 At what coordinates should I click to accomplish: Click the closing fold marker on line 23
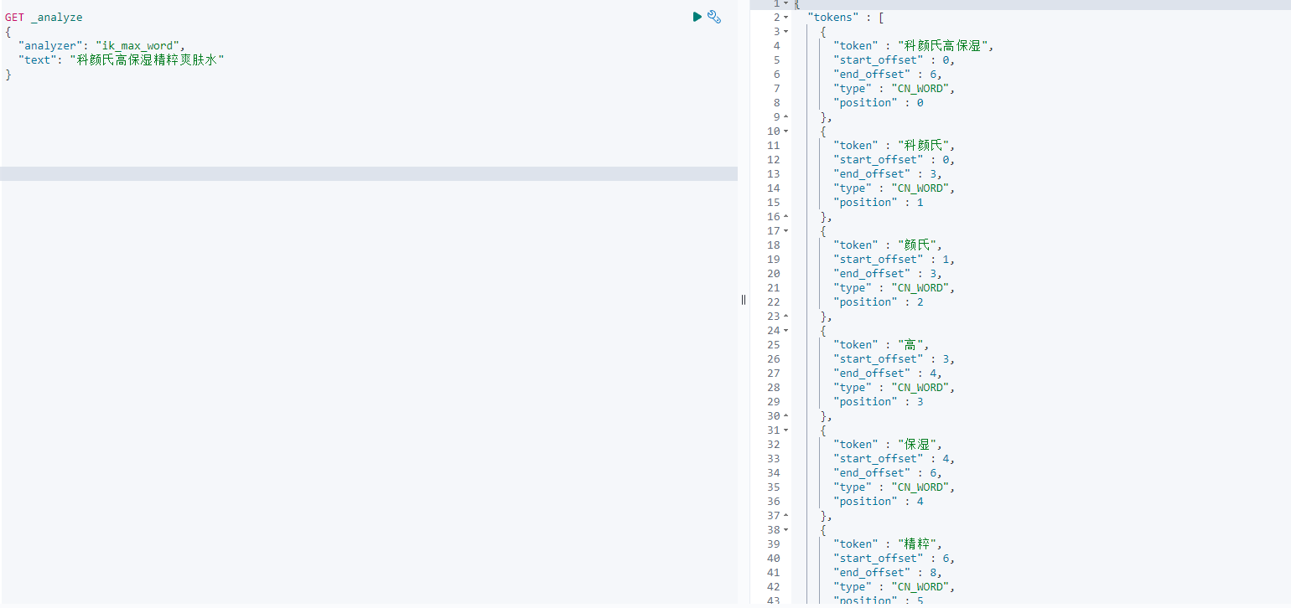coord(785,317)
